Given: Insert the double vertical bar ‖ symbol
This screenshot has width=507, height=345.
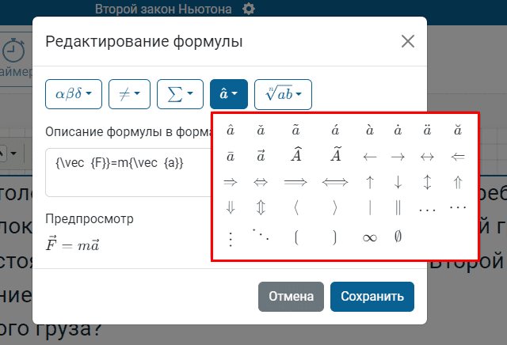Looking at the screenshot, I should (398, 207).
